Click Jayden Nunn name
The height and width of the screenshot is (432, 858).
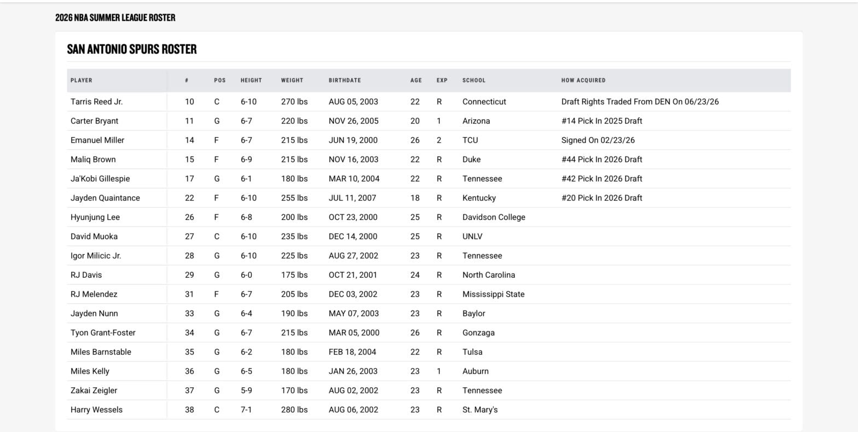94,313
